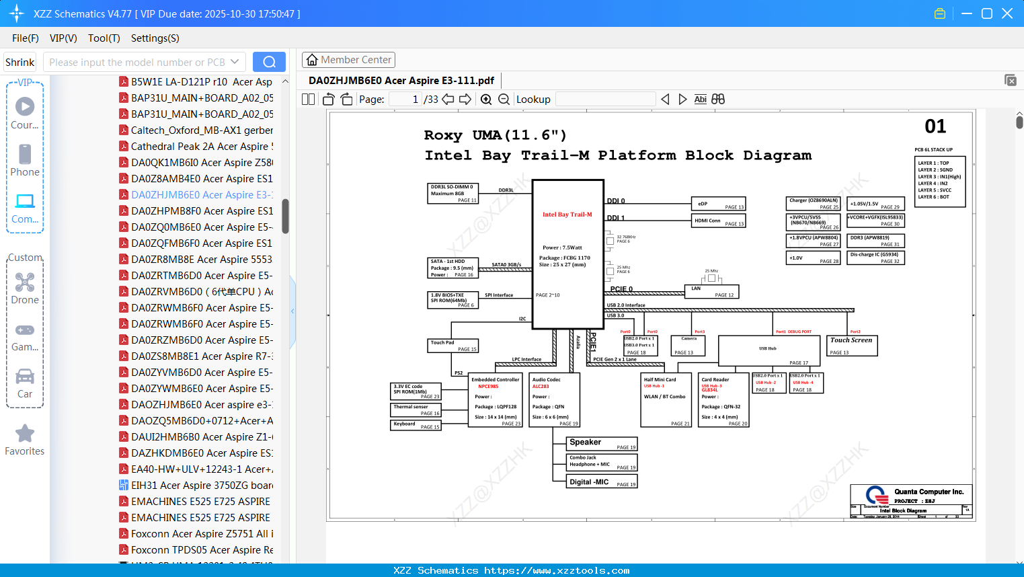The width and height of the screenshot is (1024, 577).
Task: Zoom out of the schematic
Action: [504, 100]
